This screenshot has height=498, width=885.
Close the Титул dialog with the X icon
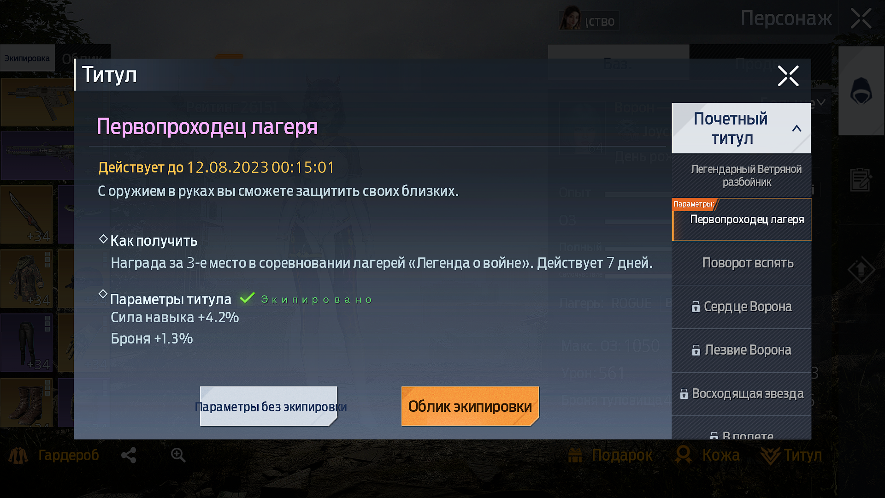pos(788,76)
